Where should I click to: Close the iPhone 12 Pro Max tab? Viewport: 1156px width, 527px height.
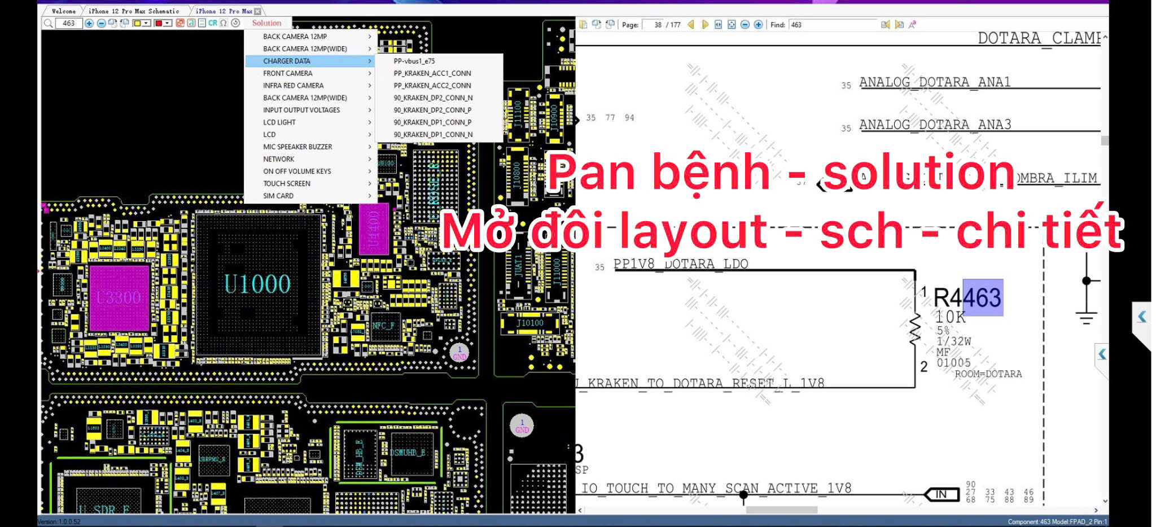pyautogui.click(x=258, y=11)
